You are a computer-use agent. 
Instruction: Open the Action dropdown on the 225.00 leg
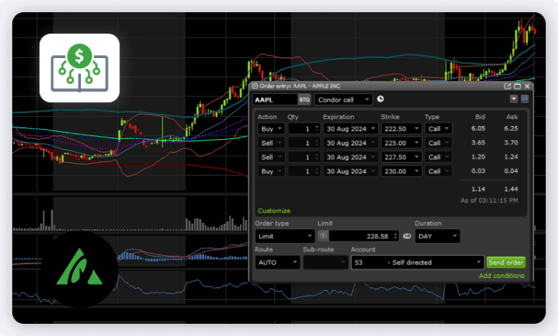[271, 143]
